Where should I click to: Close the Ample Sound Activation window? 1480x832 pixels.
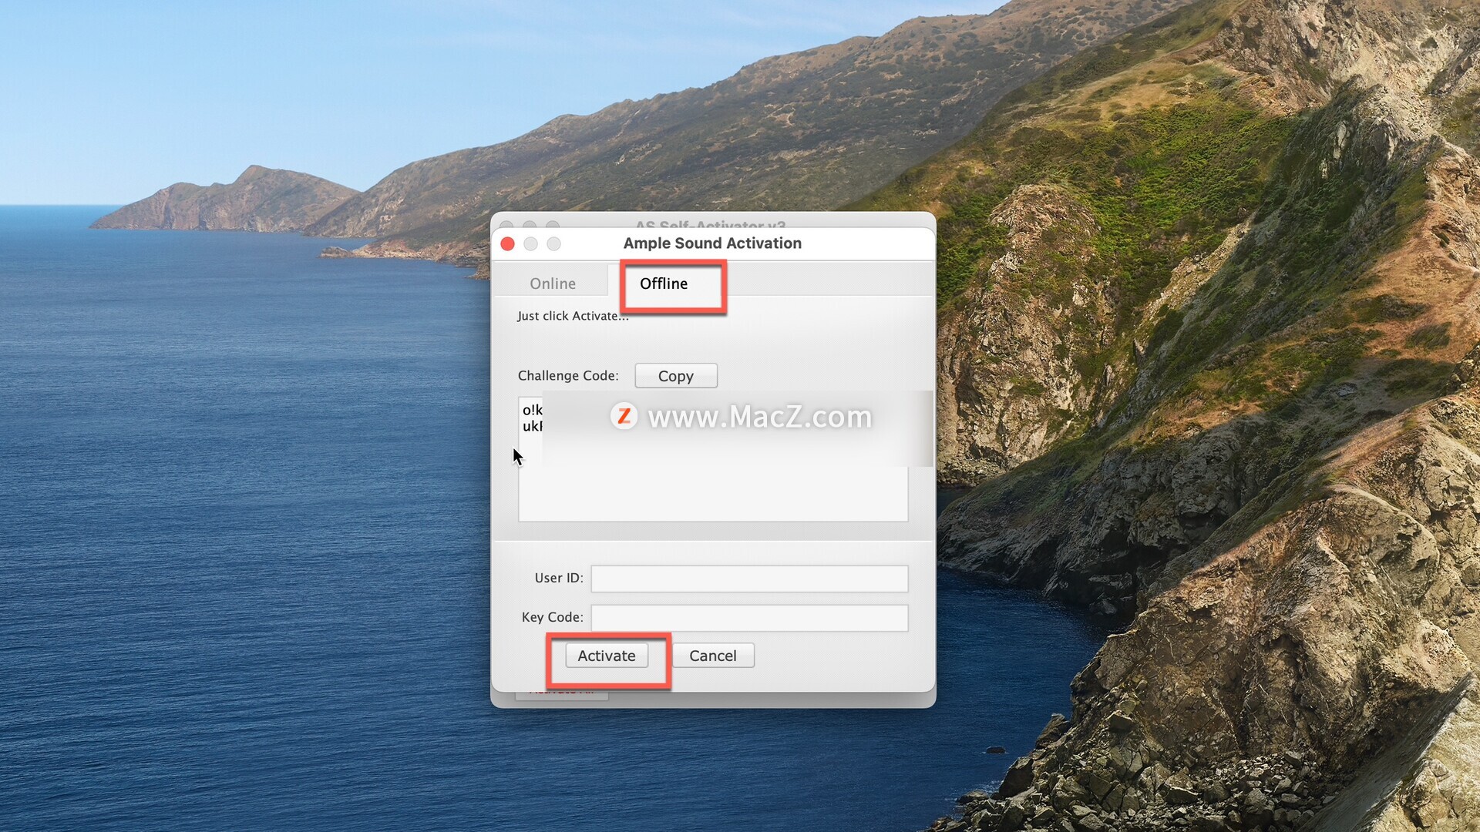507,243
